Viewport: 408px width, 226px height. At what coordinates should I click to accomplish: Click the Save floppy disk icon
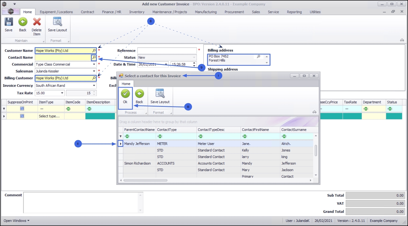pos(9,22)
